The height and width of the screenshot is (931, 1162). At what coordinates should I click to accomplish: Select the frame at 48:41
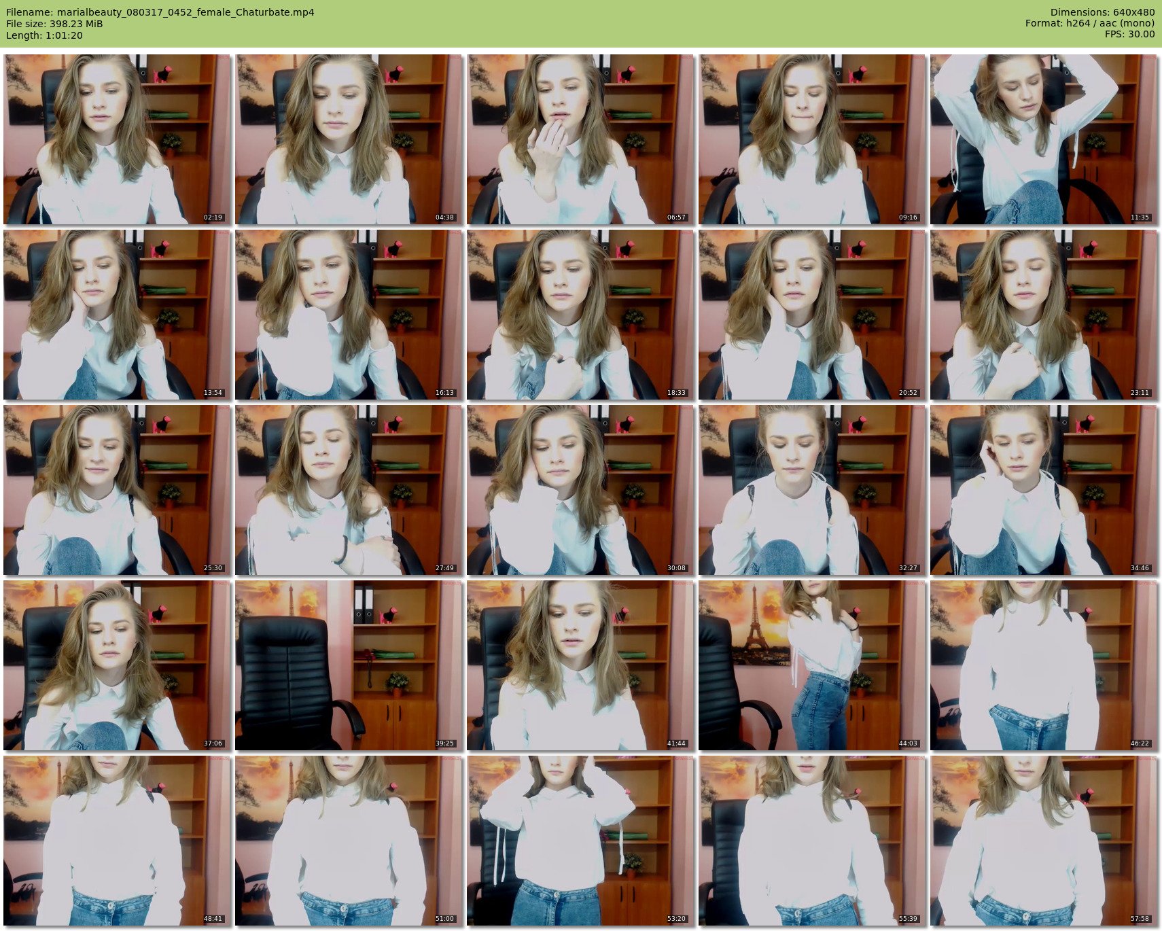pos(117,841)
